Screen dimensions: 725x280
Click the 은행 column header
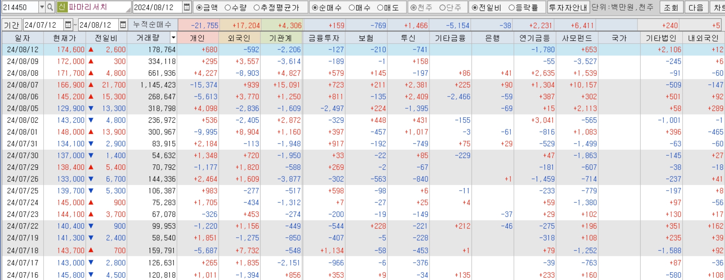[x=492, y=38]
